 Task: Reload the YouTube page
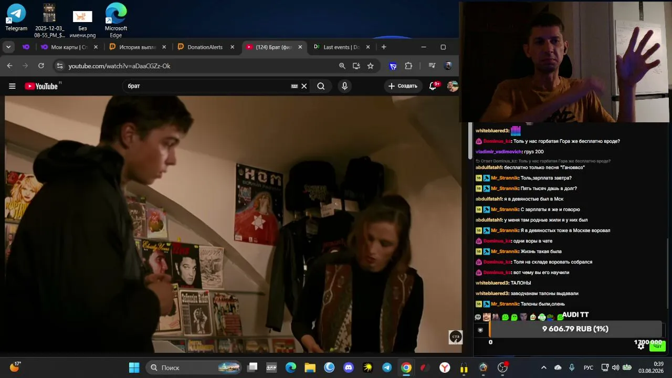click(x=41, y=66)
